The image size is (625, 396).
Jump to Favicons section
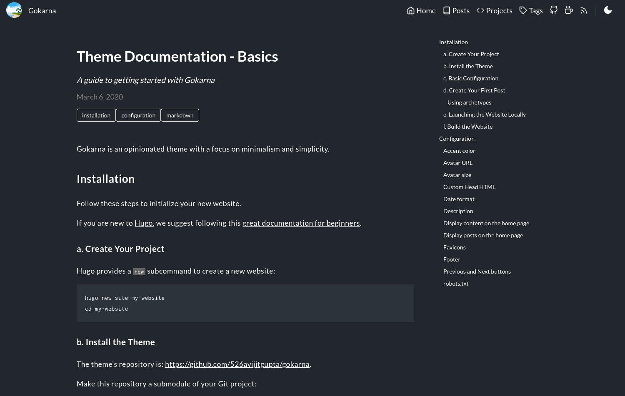454,247
